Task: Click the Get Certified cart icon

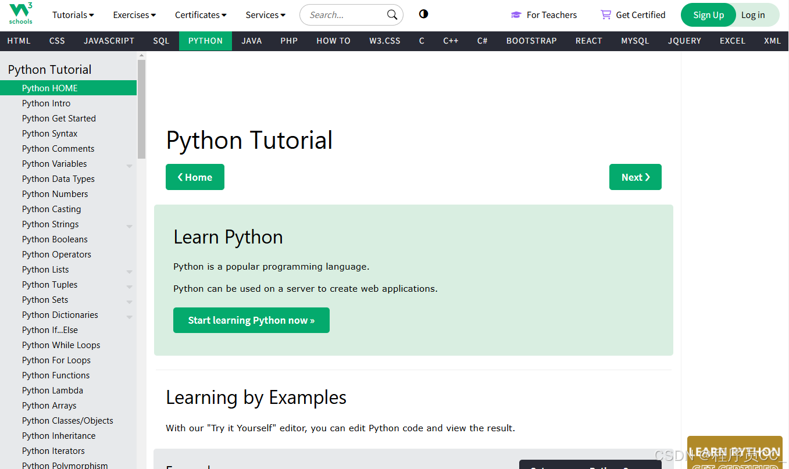Action: tap(606, 15)
